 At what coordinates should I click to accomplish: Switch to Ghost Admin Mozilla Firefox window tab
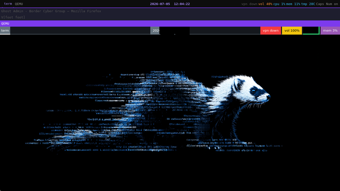tap(170, 11)
